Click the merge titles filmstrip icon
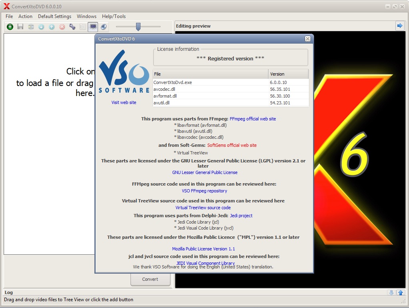 point(31,27)
